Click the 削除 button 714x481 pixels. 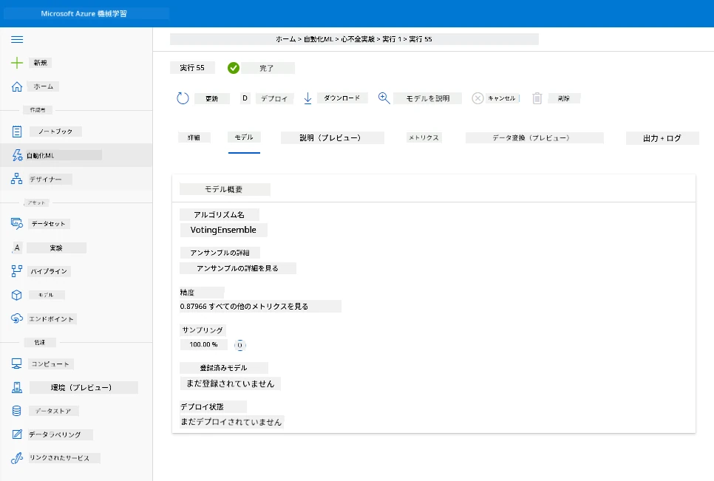(x=564, y=98)
